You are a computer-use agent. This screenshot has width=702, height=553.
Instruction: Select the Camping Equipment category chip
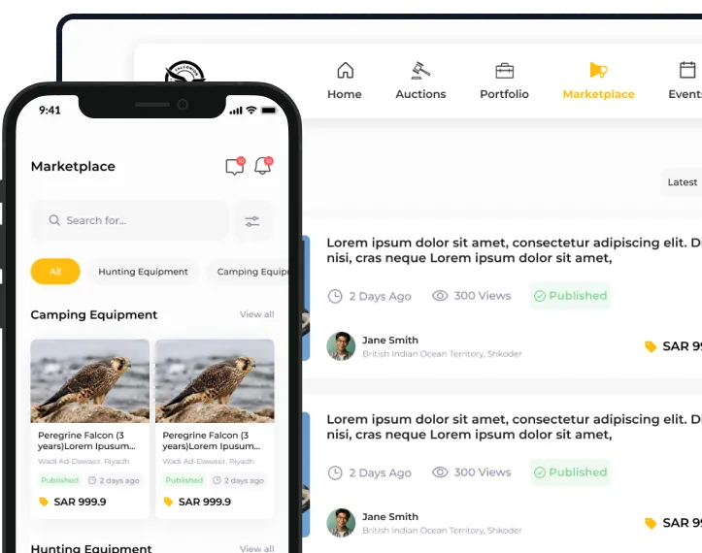248,272
